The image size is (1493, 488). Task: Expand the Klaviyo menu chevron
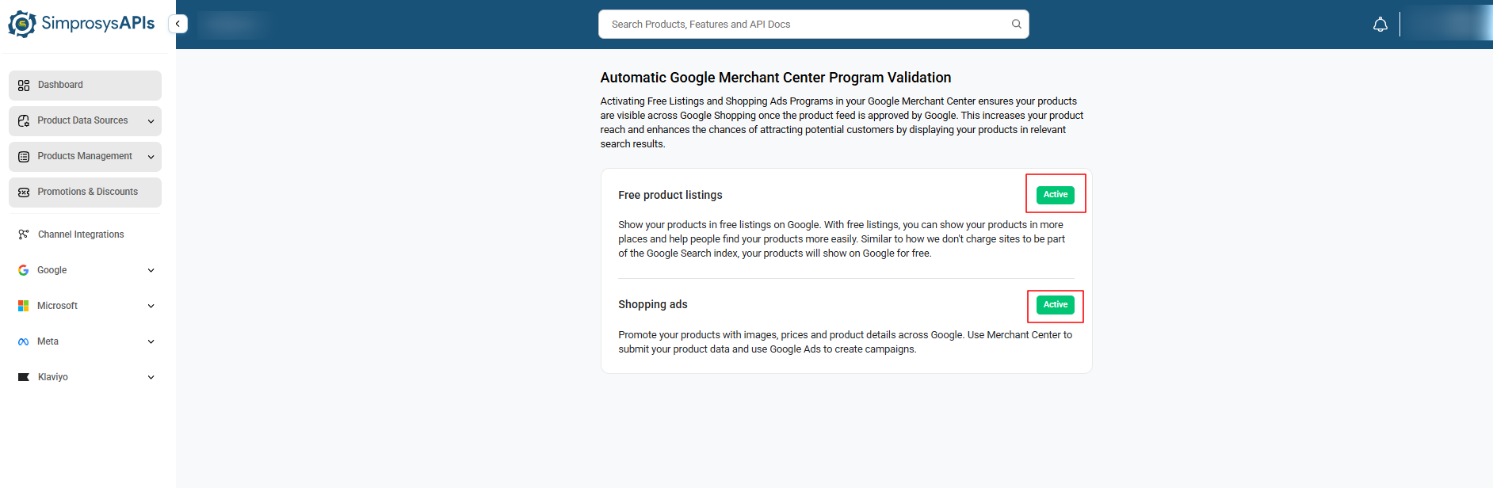click(151, 377)
